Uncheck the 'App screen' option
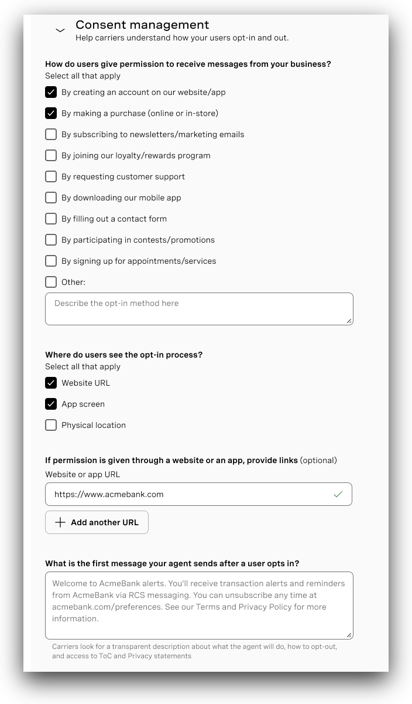The image size is (412, 704). (51, 404)
